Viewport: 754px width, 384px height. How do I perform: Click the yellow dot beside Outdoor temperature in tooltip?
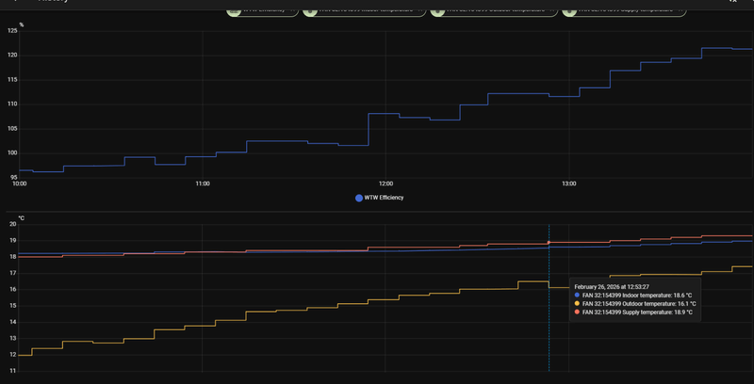tap(577, 304)
